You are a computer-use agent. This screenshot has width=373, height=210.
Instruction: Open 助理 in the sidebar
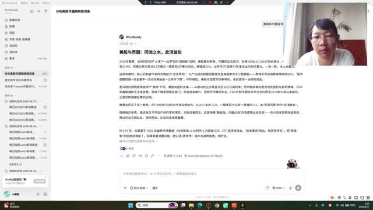tap(10, 26)
